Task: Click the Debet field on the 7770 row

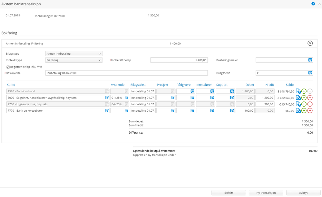Action: tap(245, 111)
